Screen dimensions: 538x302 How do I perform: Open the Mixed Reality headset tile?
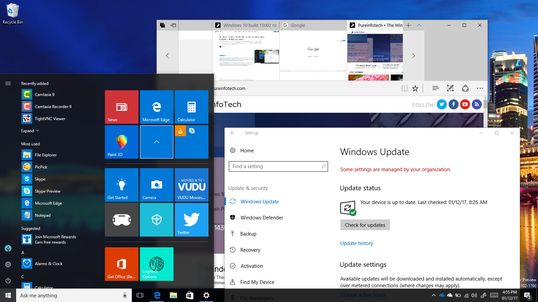click(x=122, y=220)
